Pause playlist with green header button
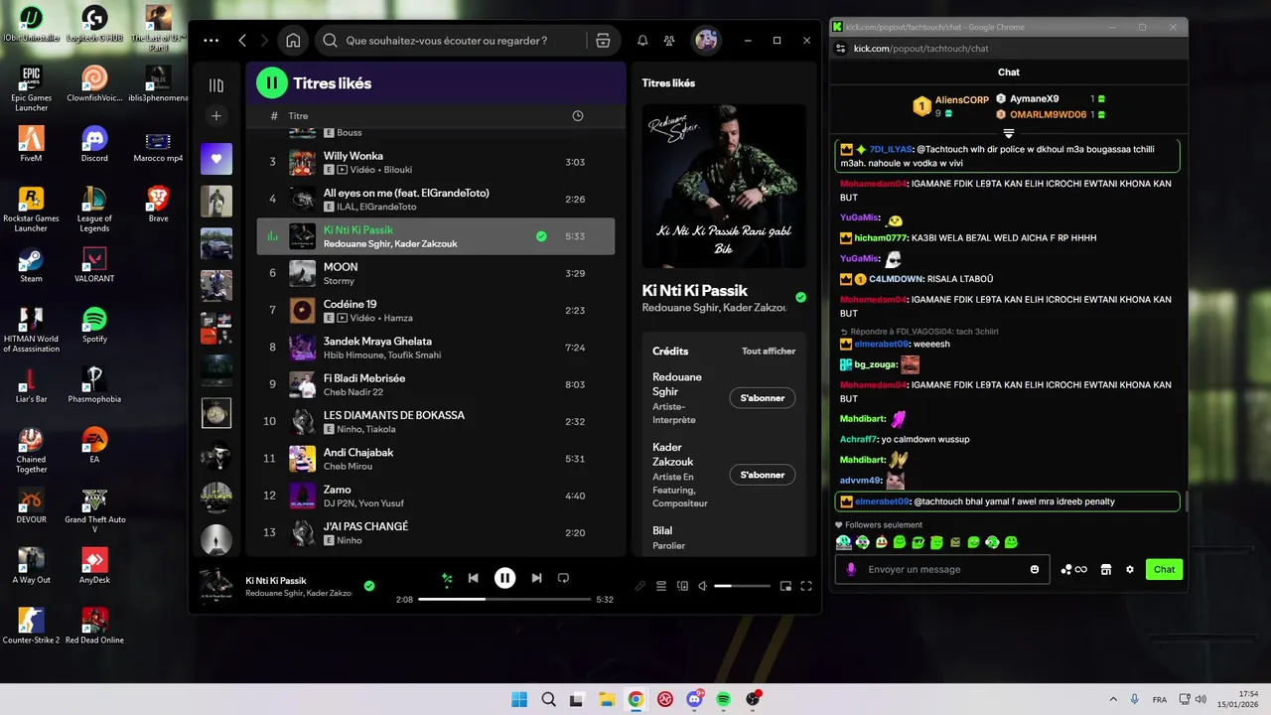Image resolution: width=1271 pixels, height=715 pixels. 272,83
